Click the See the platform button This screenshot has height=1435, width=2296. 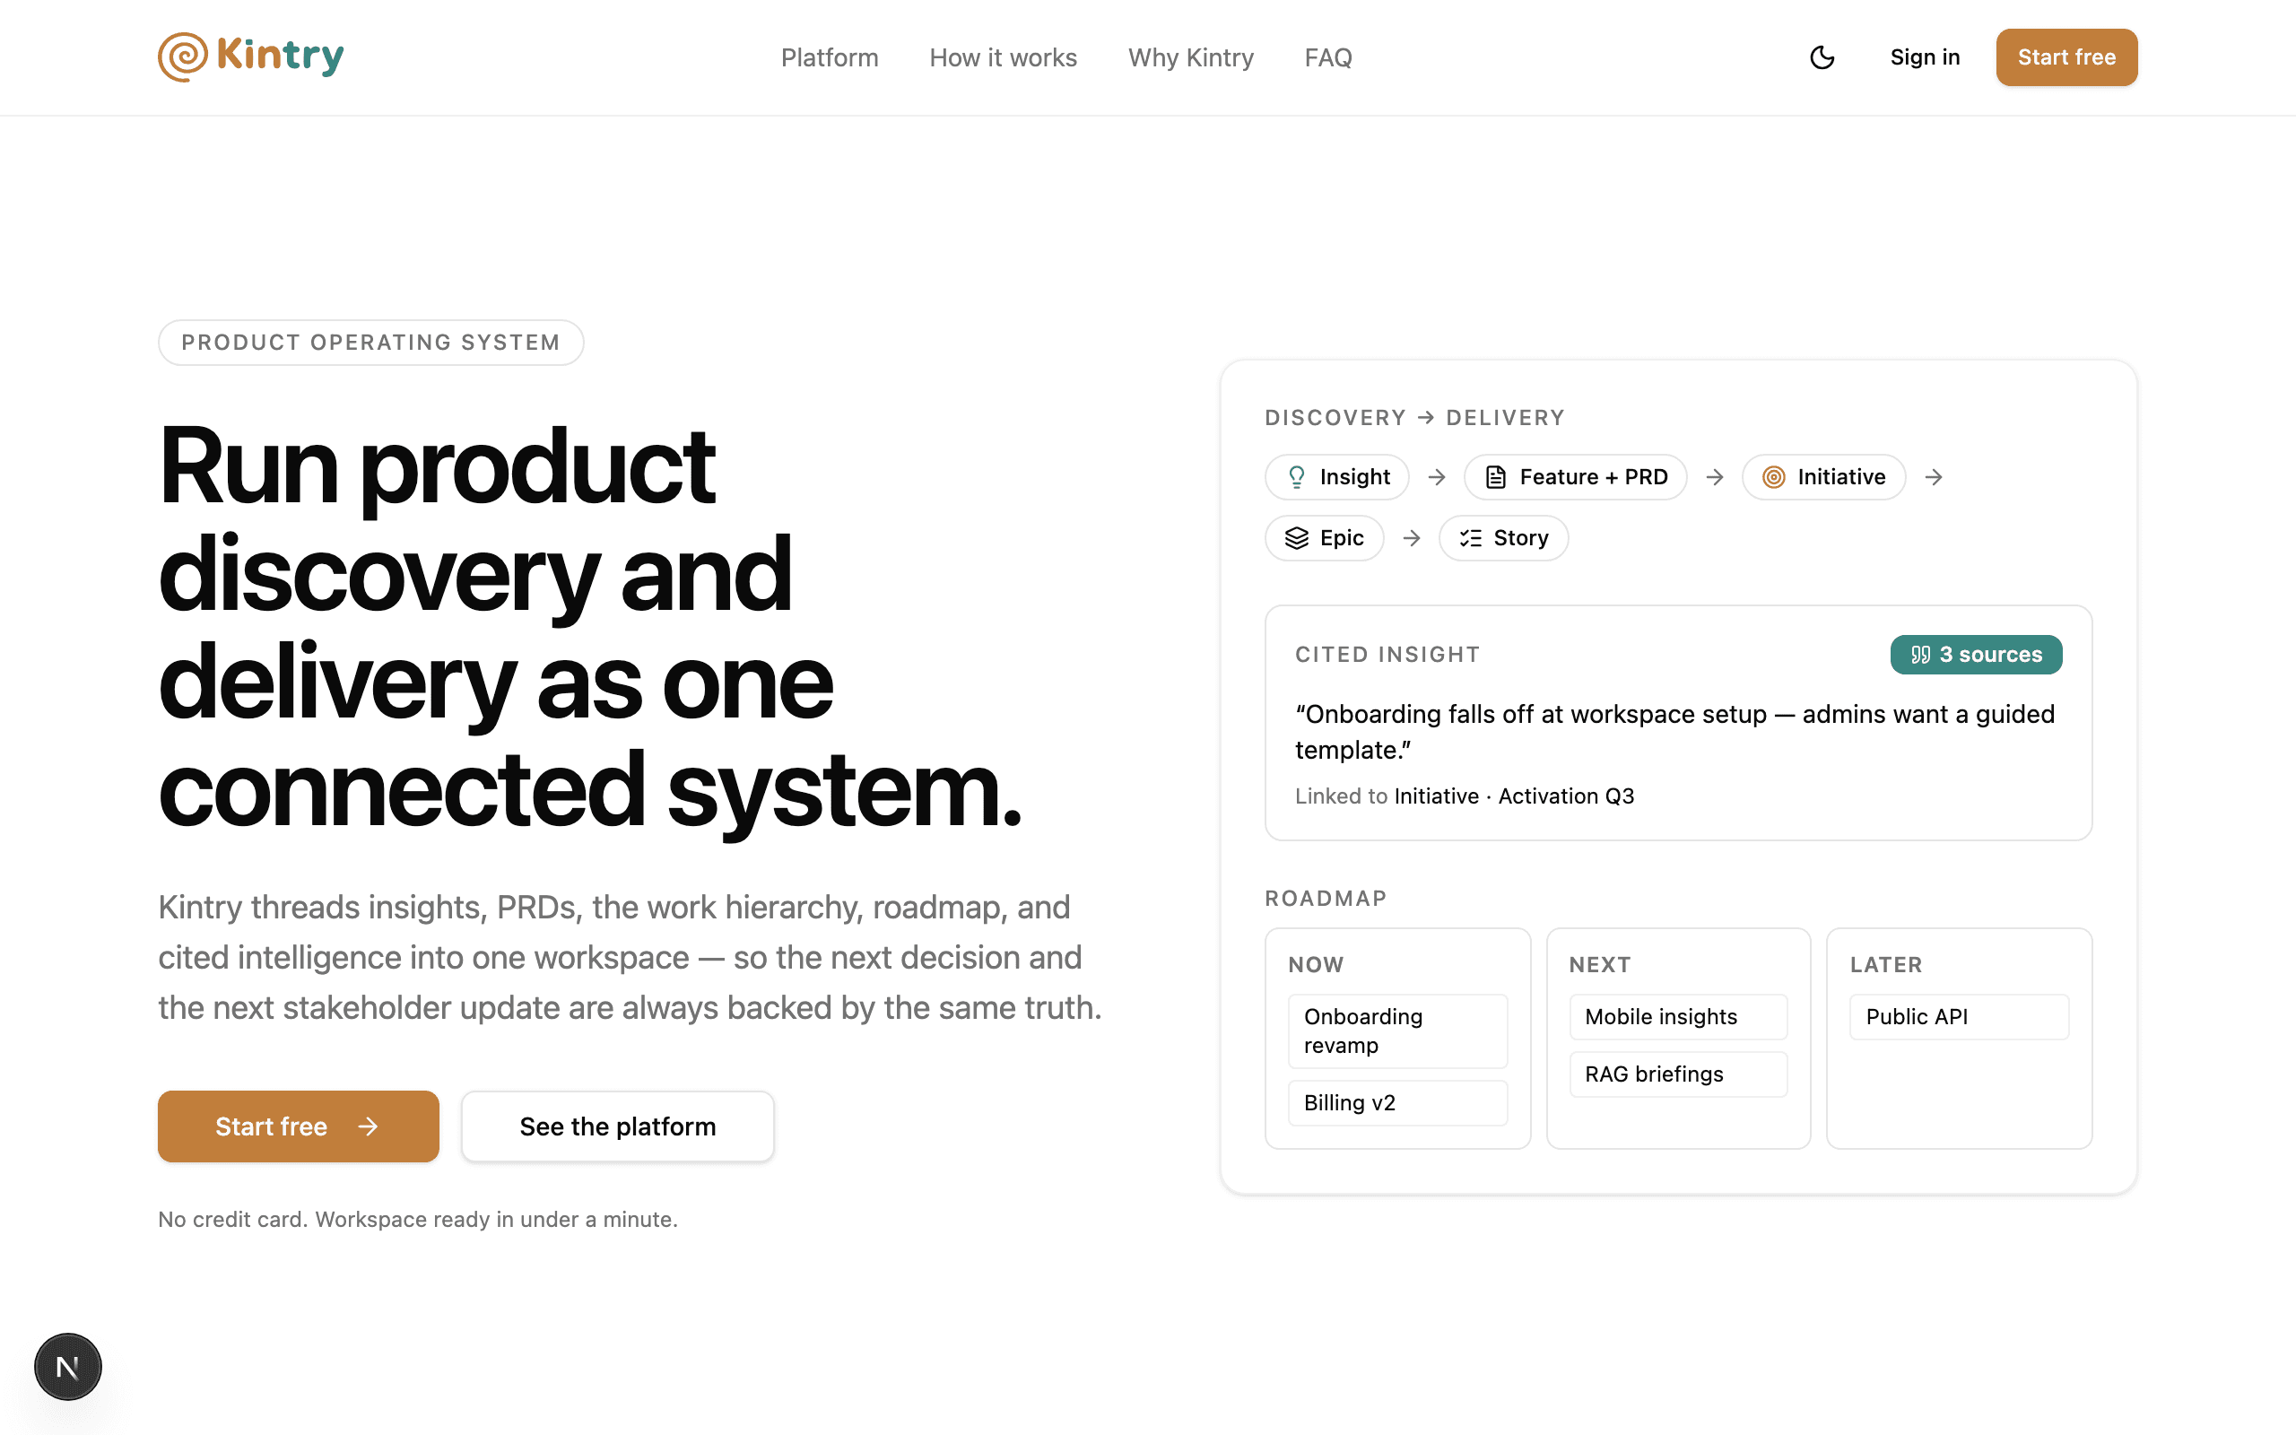(x=618, y=1126)
